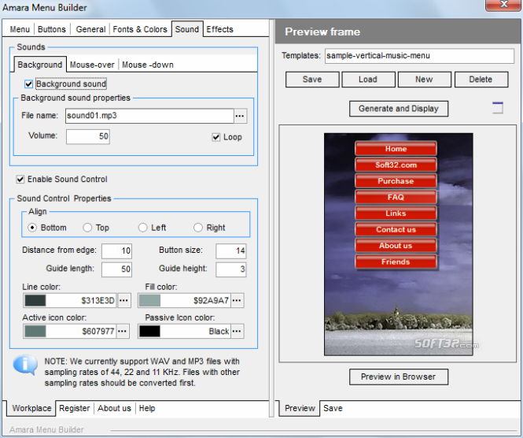The height and width of the screenshot is (438, 523).
Task: Click the Fill color swatch $92A9A7
Action: 149,300
